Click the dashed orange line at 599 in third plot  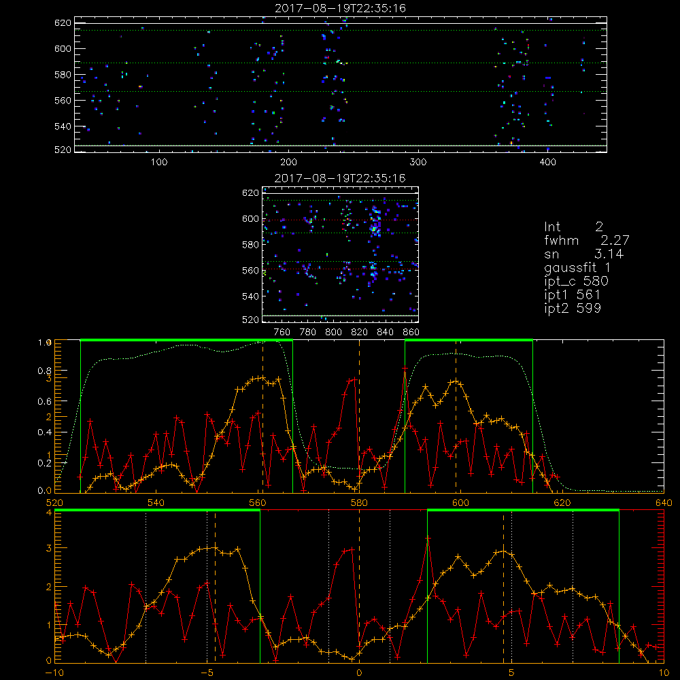coord(456,416)
